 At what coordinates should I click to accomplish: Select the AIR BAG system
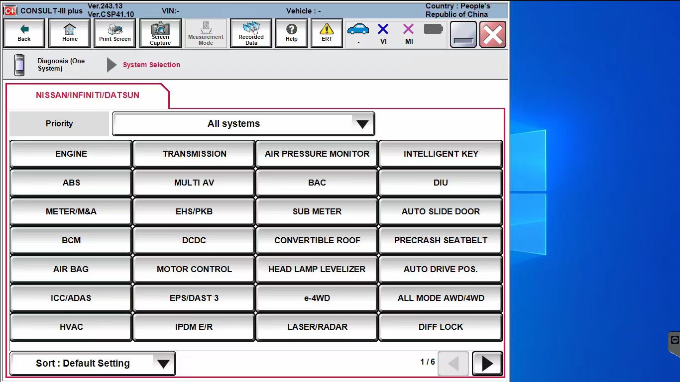(x=71, y=269)
